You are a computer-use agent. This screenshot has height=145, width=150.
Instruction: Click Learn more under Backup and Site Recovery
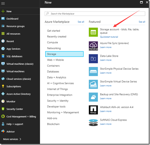coord(106,99)
